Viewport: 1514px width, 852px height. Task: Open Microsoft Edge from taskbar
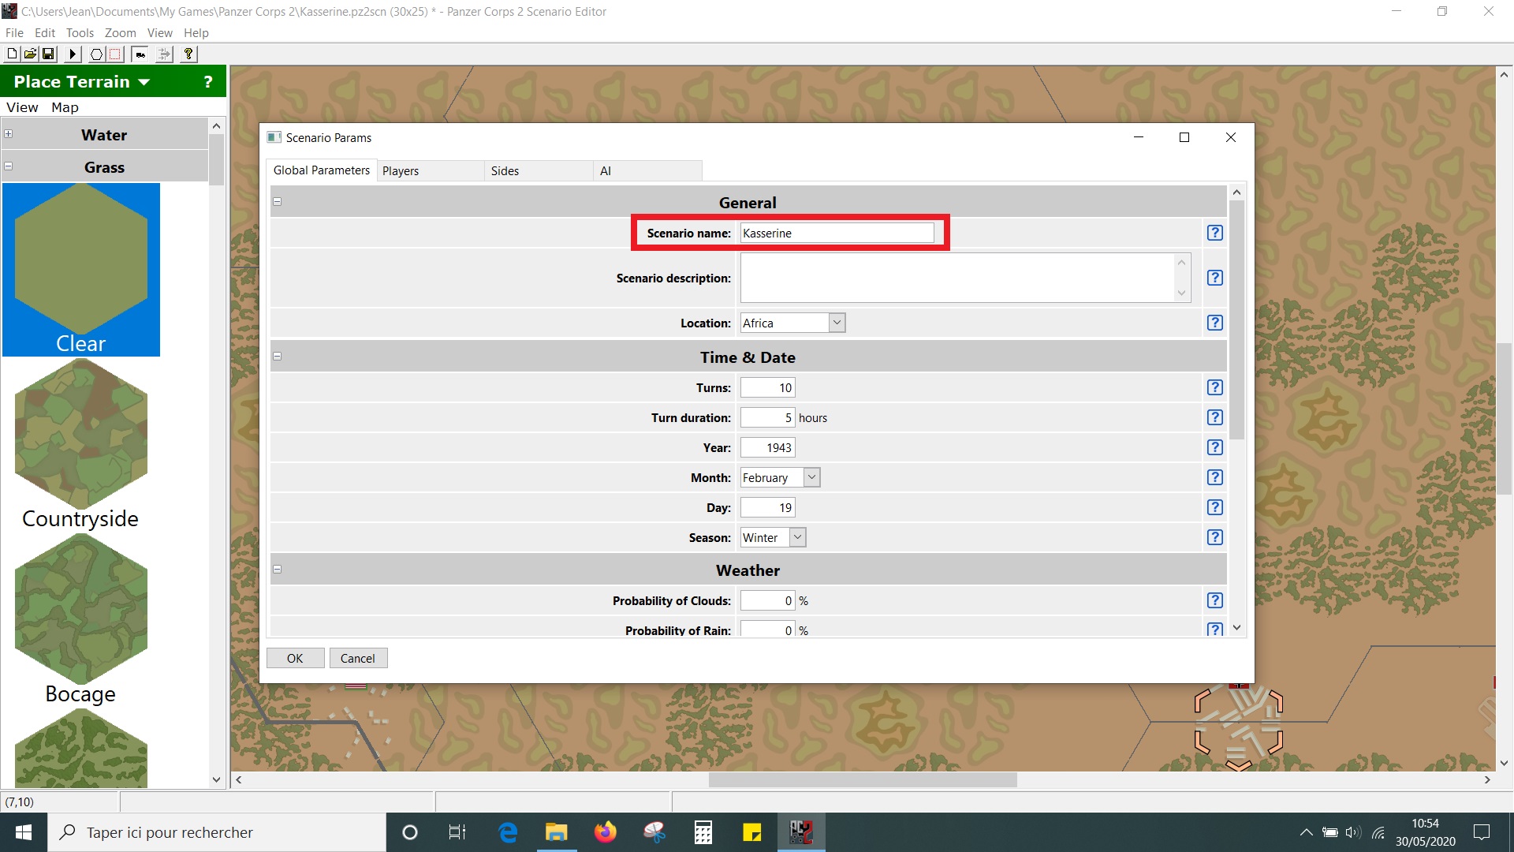pyautogui.click(x=508, y=832)
